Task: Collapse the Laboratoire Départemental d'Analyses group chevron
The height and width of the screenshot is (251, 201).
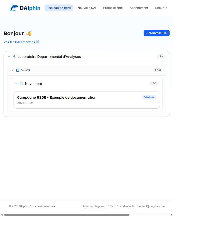Action: (x=9, y=57)
